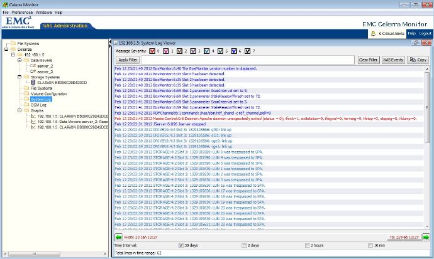The width and height of the screenshot is (434, 259).
Task: Toggle severity 0 checkbox
Action: [x=152, y=51]
